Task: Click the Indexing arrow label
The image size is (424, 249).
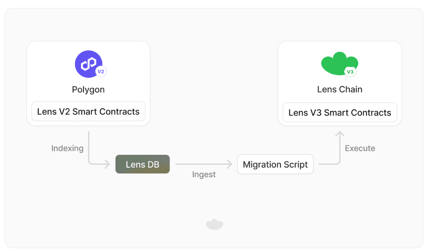Action: (x=67, y=148)
